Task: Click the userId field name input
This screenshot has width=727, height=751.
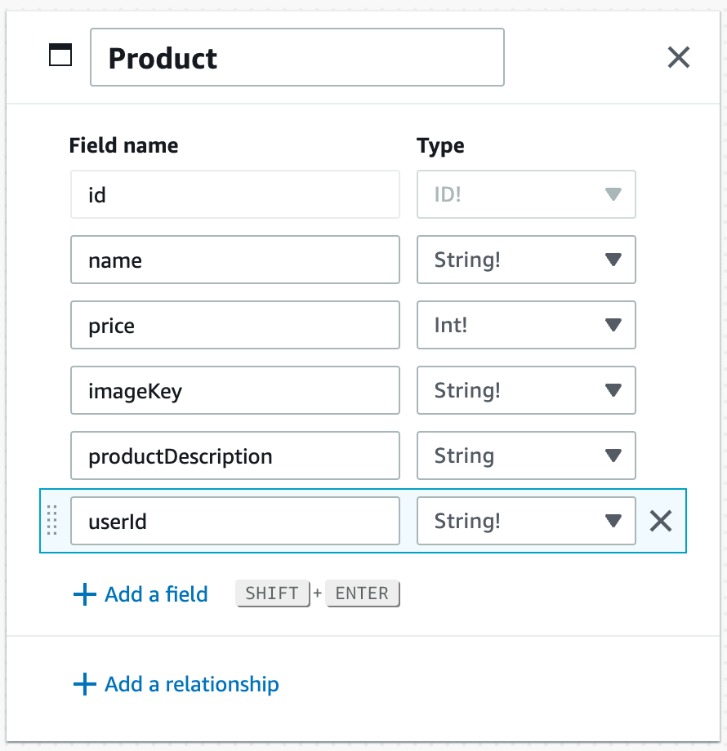Action: click(x=234, y=521)
